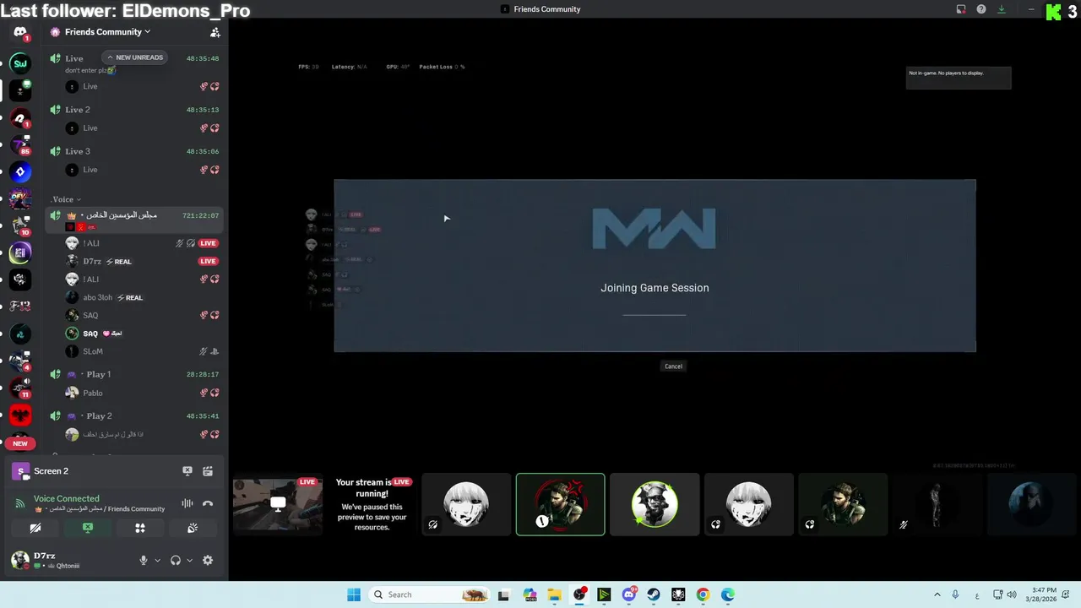Open the DEV server icon

20,199
